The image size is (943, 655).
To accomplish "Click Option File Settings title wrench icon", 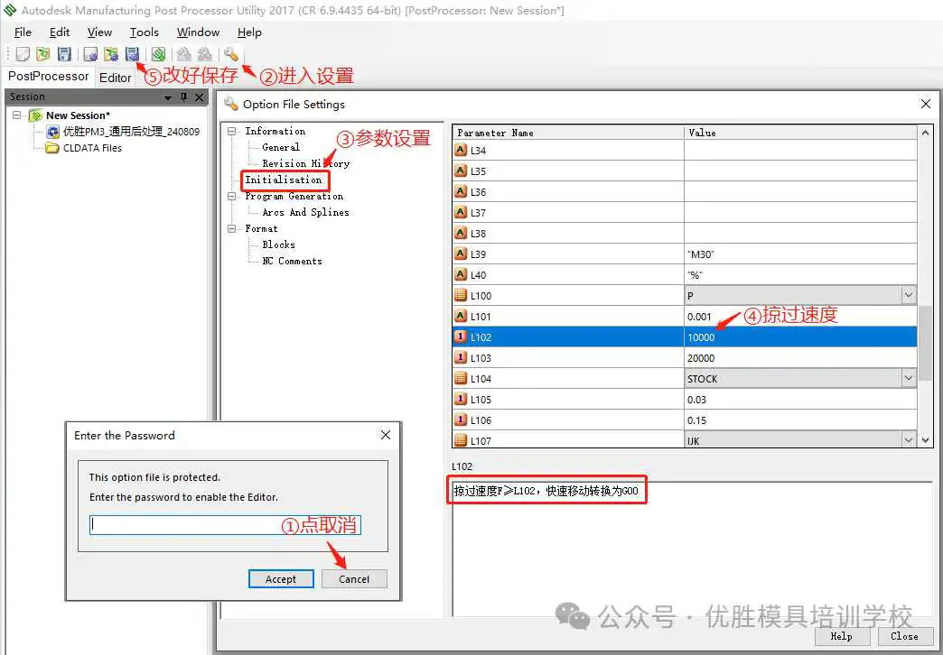I will tap(231, 104).
